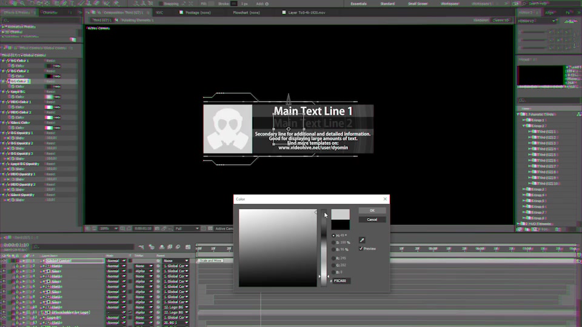Click inside the color gradient field
Screen dimensions: 582x327
tap(278, 248)
